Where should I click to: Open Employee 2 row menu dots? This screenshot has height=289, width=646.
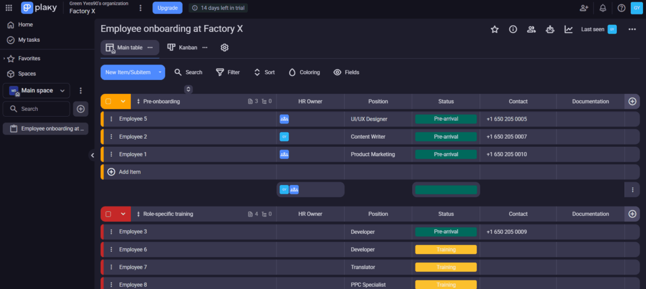point(111,136)
